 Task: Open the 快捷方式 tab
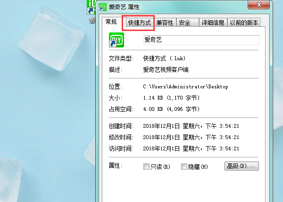point(139,23)
